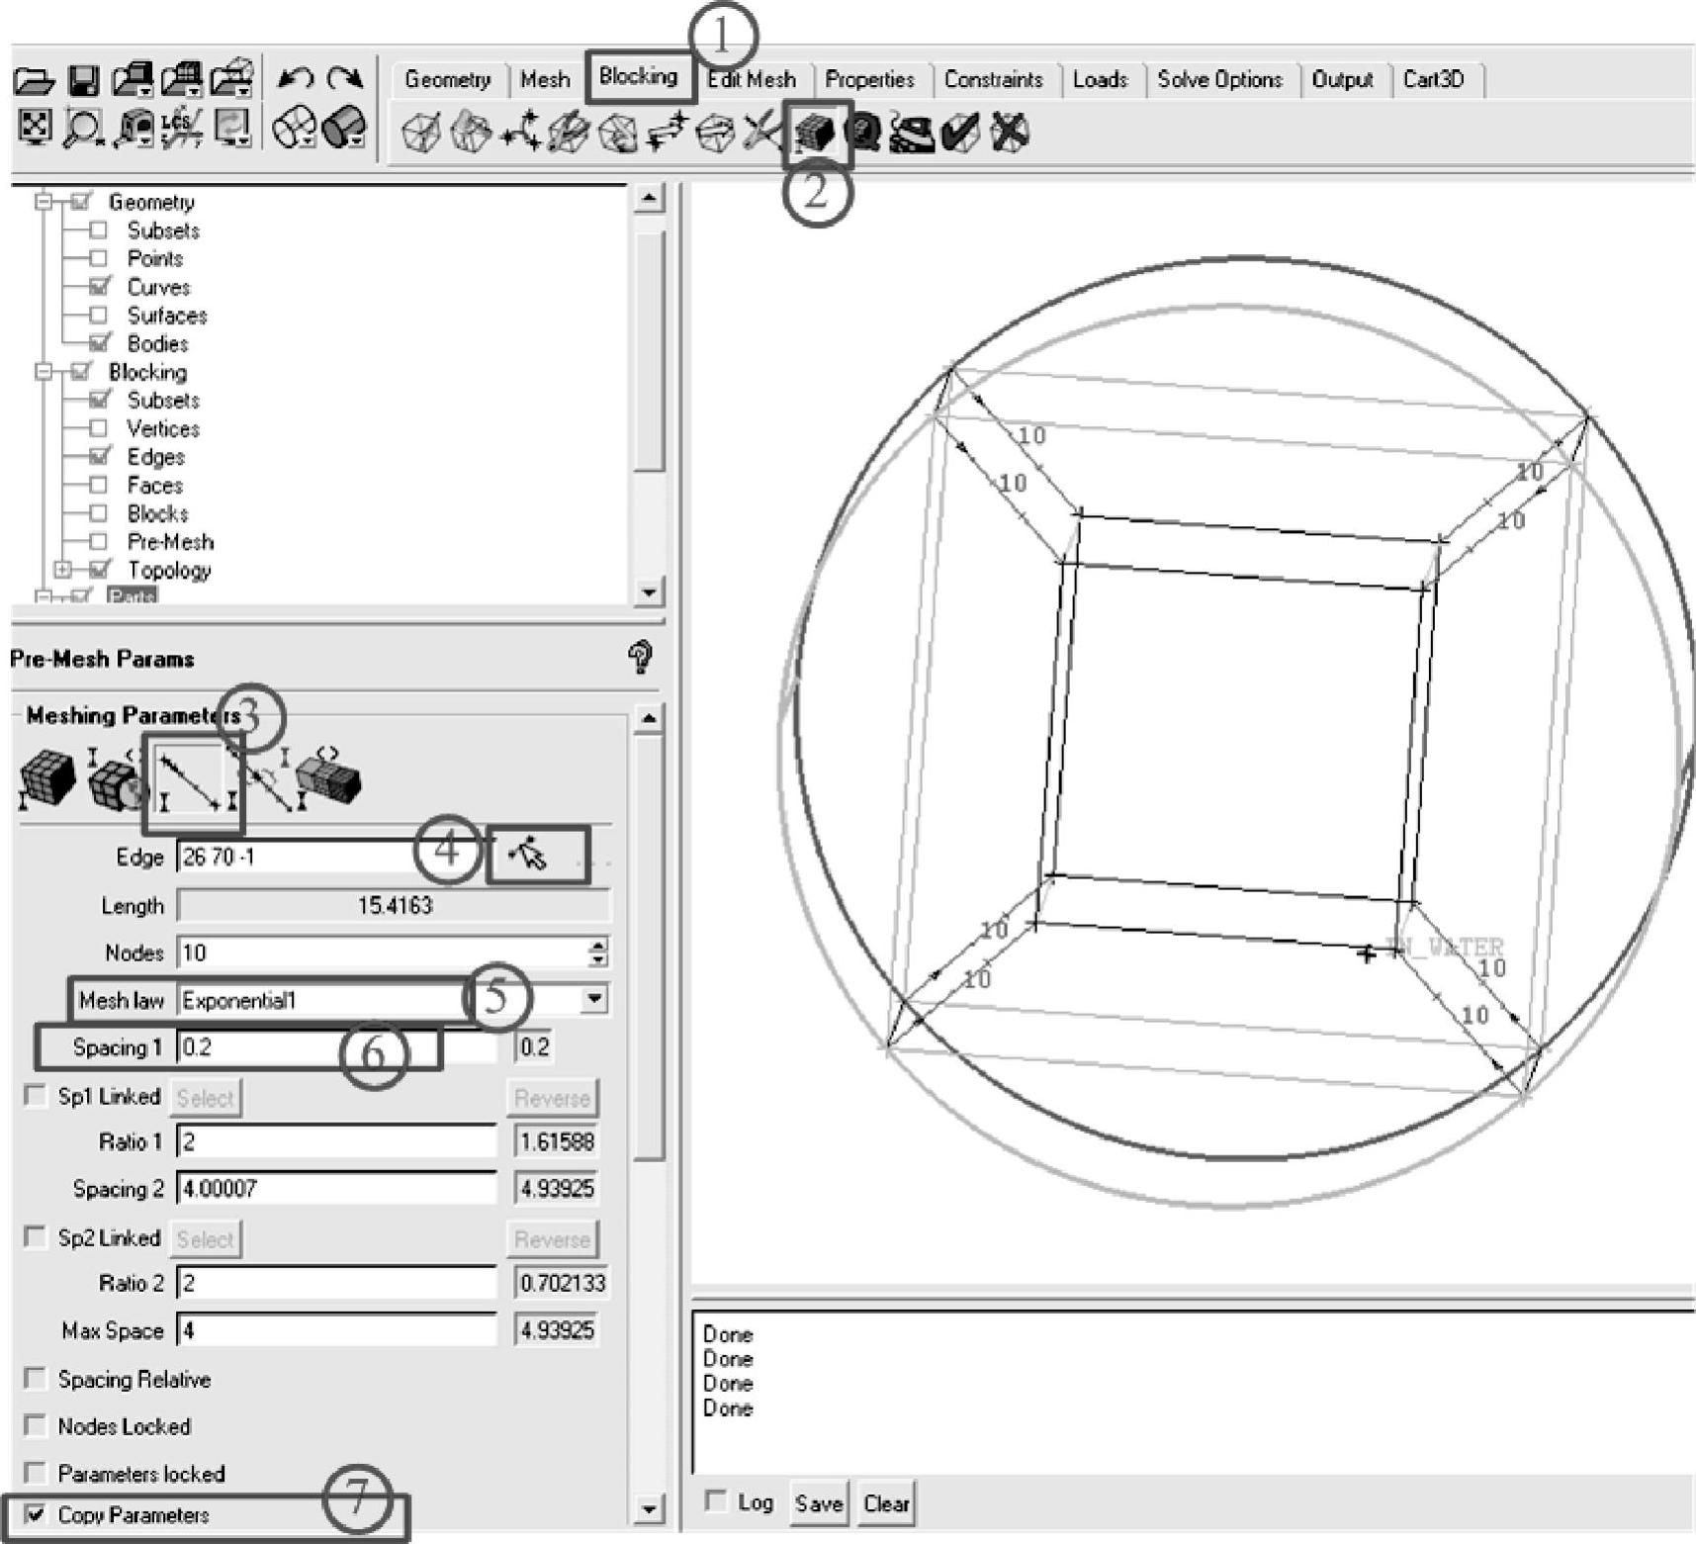Switch to the Edit Mesh tab

click(752, 80)
